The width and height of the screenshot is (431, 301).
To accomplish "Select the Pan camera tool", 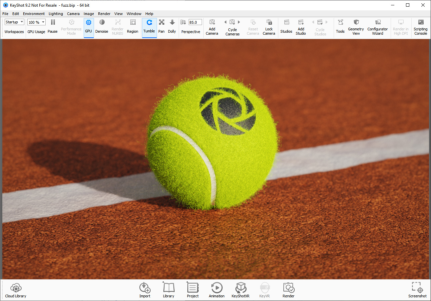I will pos(161,27).
